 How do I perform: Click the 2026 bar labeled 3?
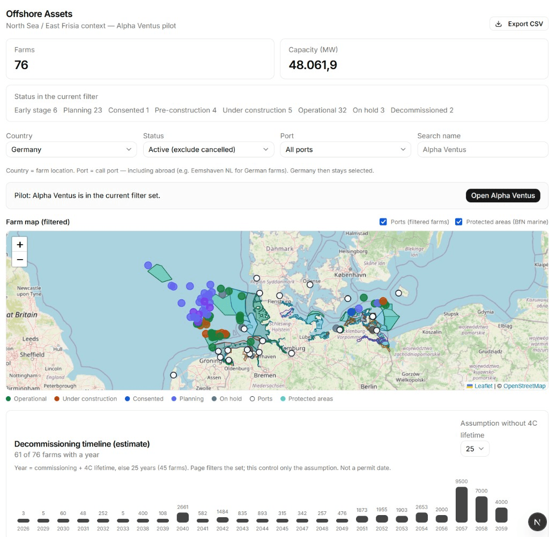(24, 520)
